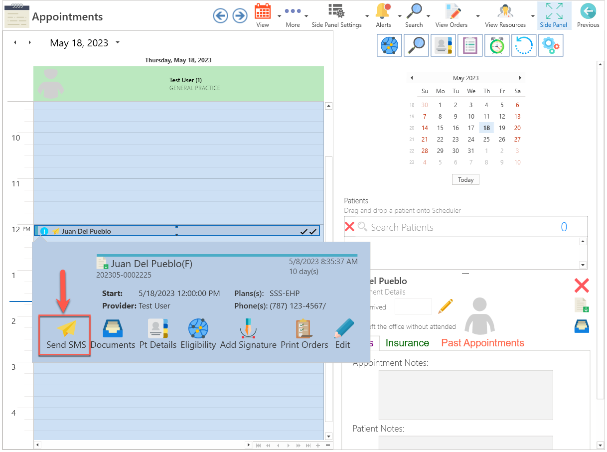Click the scheduler vertical scrollbar down arrow

point(328,436)
